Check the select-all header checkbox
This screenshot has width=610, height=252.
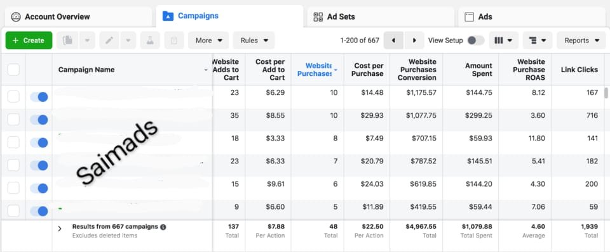pos(13,70)
